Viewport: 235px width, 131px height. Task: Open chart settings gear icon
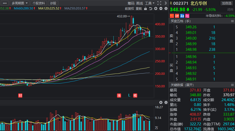click(166, 8)
